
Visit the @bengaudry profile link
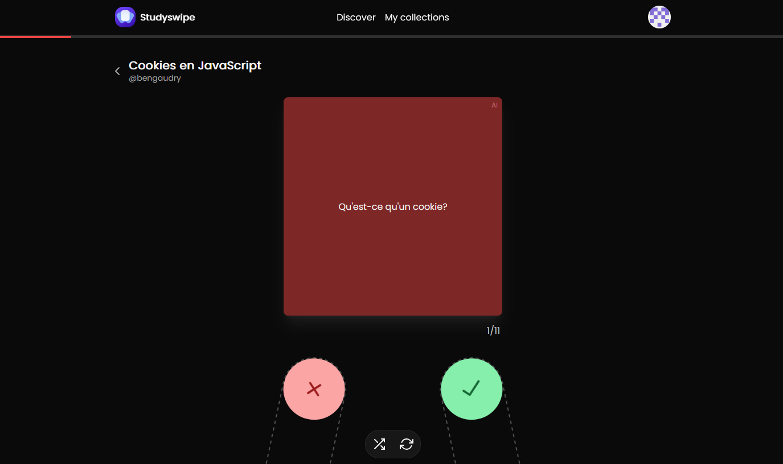coord(155,78)
